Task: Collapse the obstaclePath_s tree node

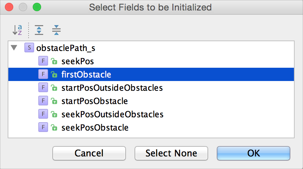Action: (14, 48)
